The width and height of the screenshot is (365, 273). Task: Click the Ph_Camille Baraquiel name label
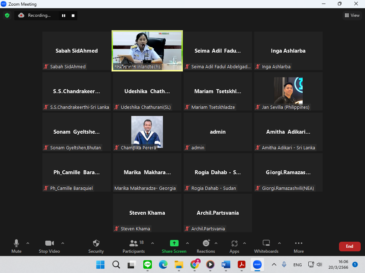71,188
